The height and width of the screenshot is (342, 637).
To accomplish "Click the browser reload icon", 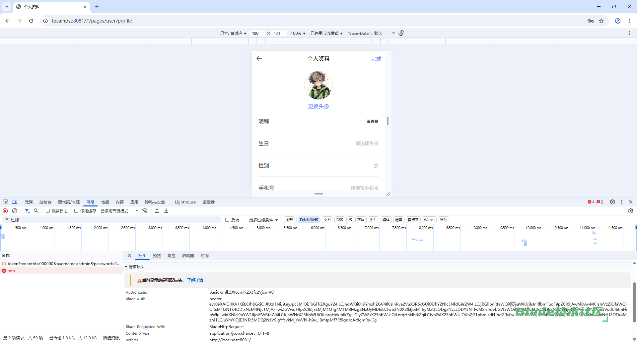I will (x=31, y=21).
